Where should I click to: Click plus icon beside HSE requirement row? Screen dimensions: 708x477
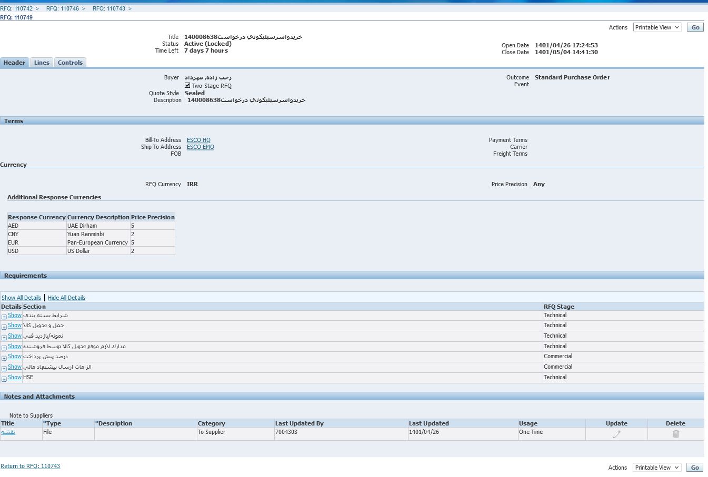point(4,379)
